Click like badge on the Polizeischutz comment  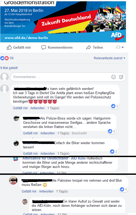pyautogui.click(x=115, y=106)
